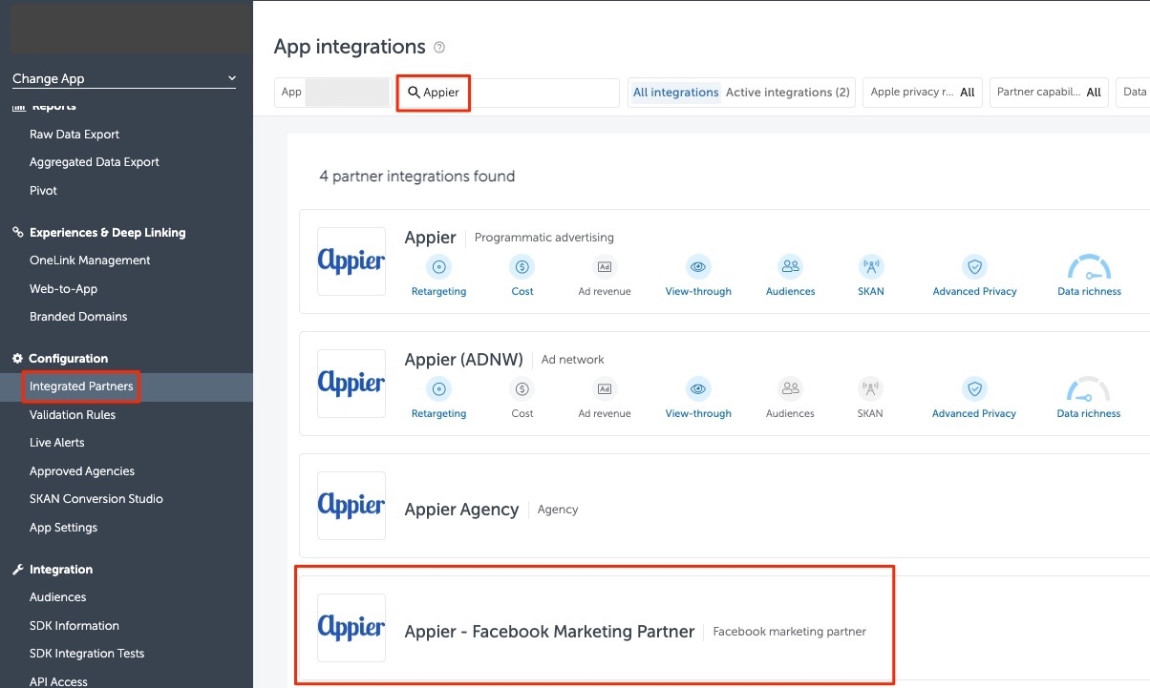Image resolution: width=1150 pixels, height=688 pixels.
Task: Expand Partner capabilities filter dropdown
Action: tap(1048, 93)
